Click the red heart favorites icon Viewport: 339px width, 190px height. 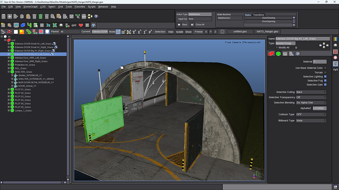tap(81, 25)
